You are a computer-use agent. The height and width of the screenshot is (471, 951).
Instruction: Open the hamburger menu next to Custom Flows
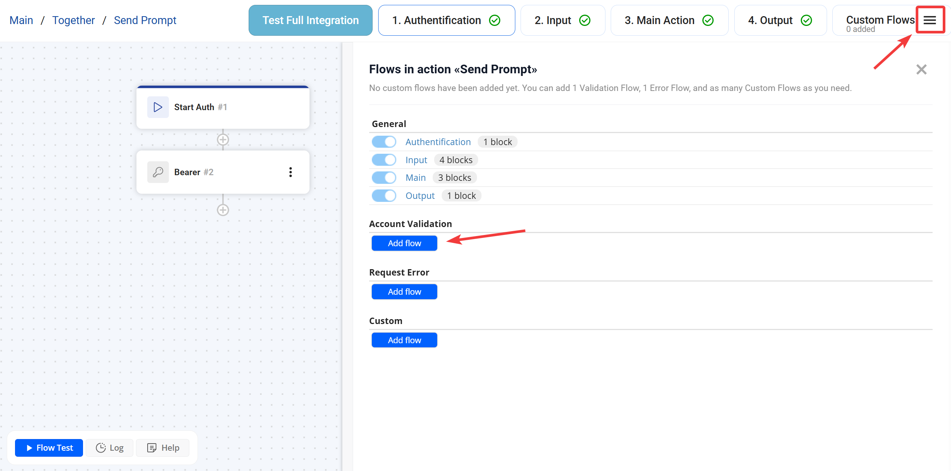(x=930, y=20)
